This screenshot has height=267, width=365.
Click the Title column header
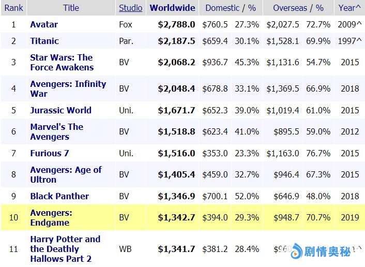click(71, 8)
